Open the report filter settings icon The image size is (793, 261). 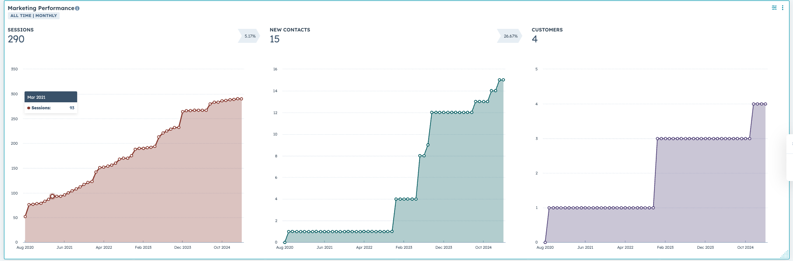(774, 8)
